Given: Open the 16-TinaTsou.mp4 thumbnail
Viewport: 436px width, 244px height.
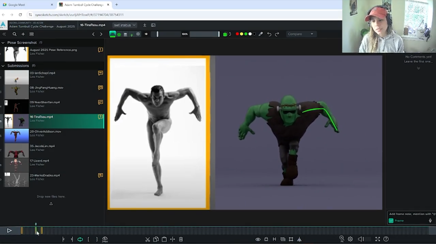Looking at the screenshot, I should coord(16,121).
